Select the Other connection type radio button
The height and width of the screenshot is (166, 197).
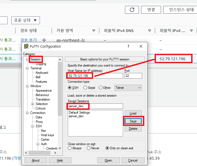pos(100,88)
